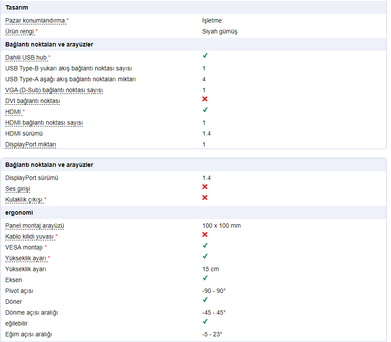Viewport: 391px width, 342px height.
Task: Click the green checkmark for VESA montajı
Action: (205, 246)
